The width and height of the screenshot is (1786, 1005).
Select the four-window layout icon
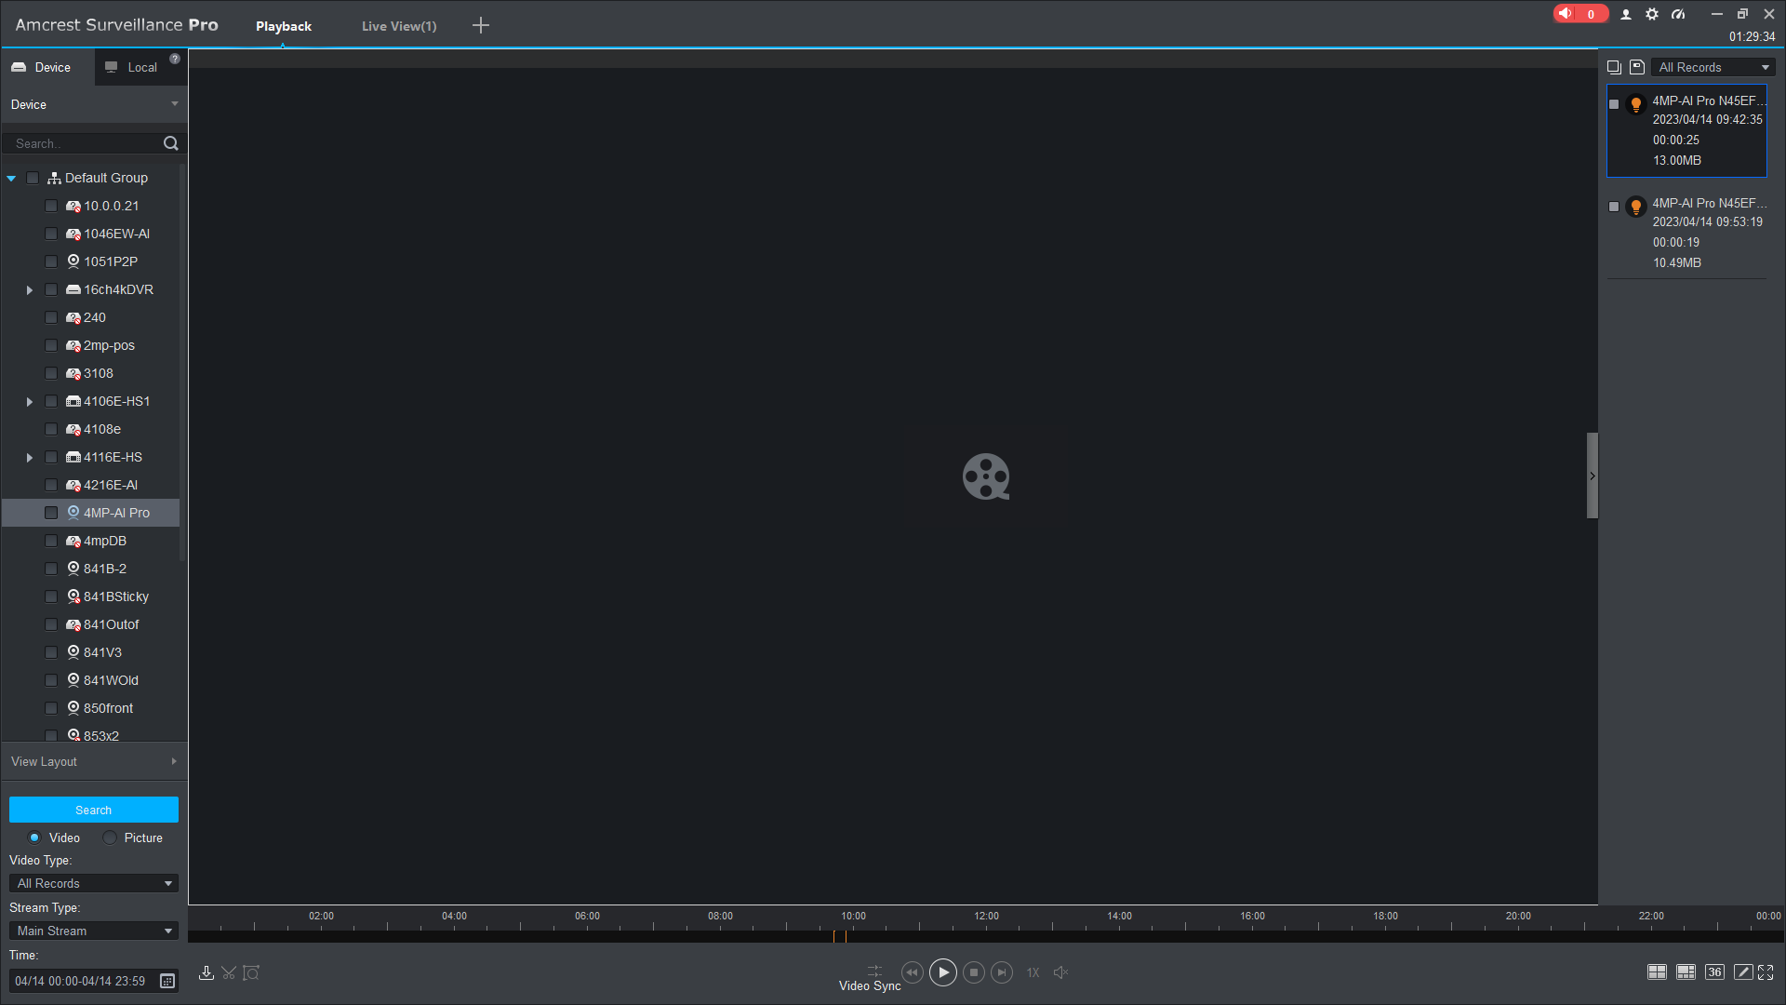pyautogui.click(x=1657, y=972)
